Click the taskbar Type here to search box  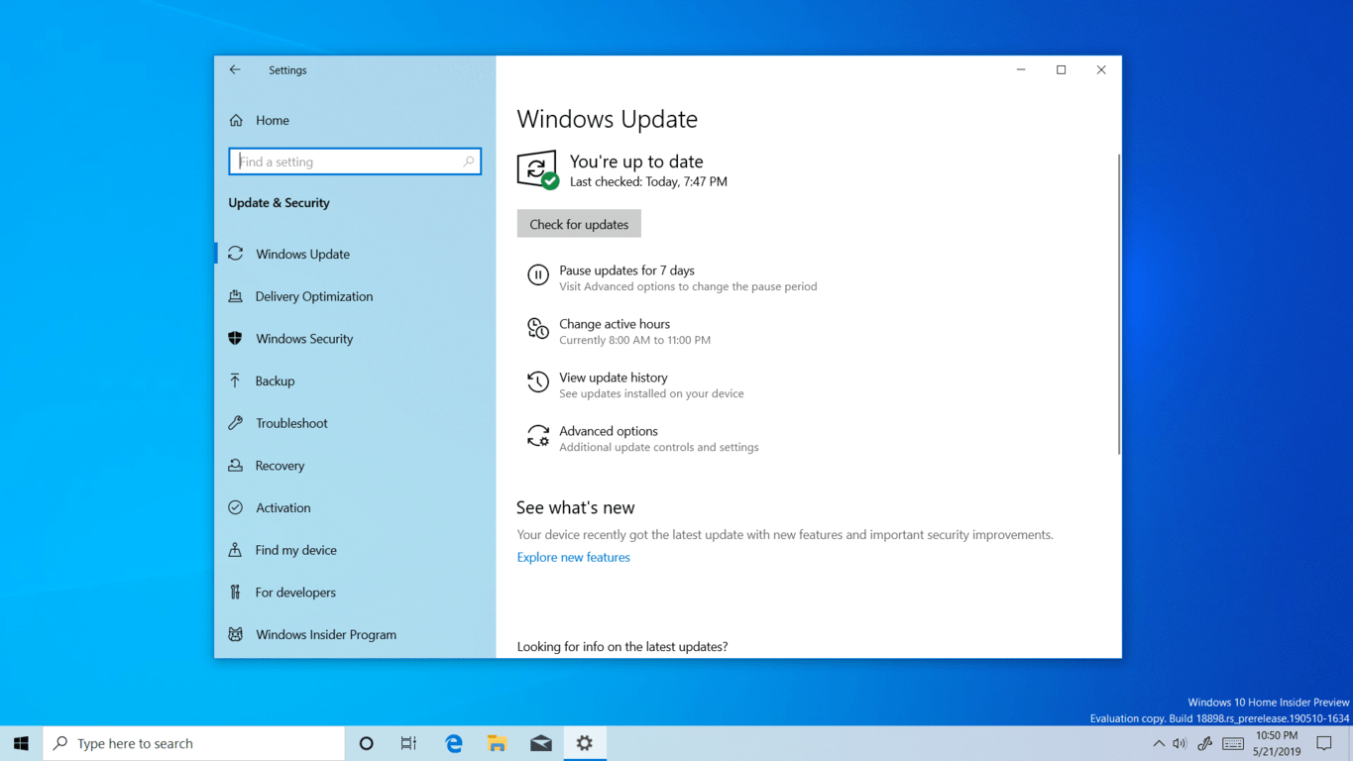click(194, 743)
